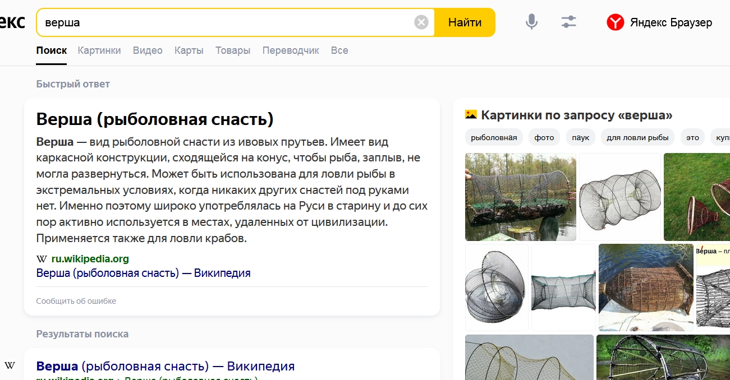Open first search result title «Верша (рыболовная снасть) — Википедия»
Viewport: 730px width, 380px height.
click(166, 366)
